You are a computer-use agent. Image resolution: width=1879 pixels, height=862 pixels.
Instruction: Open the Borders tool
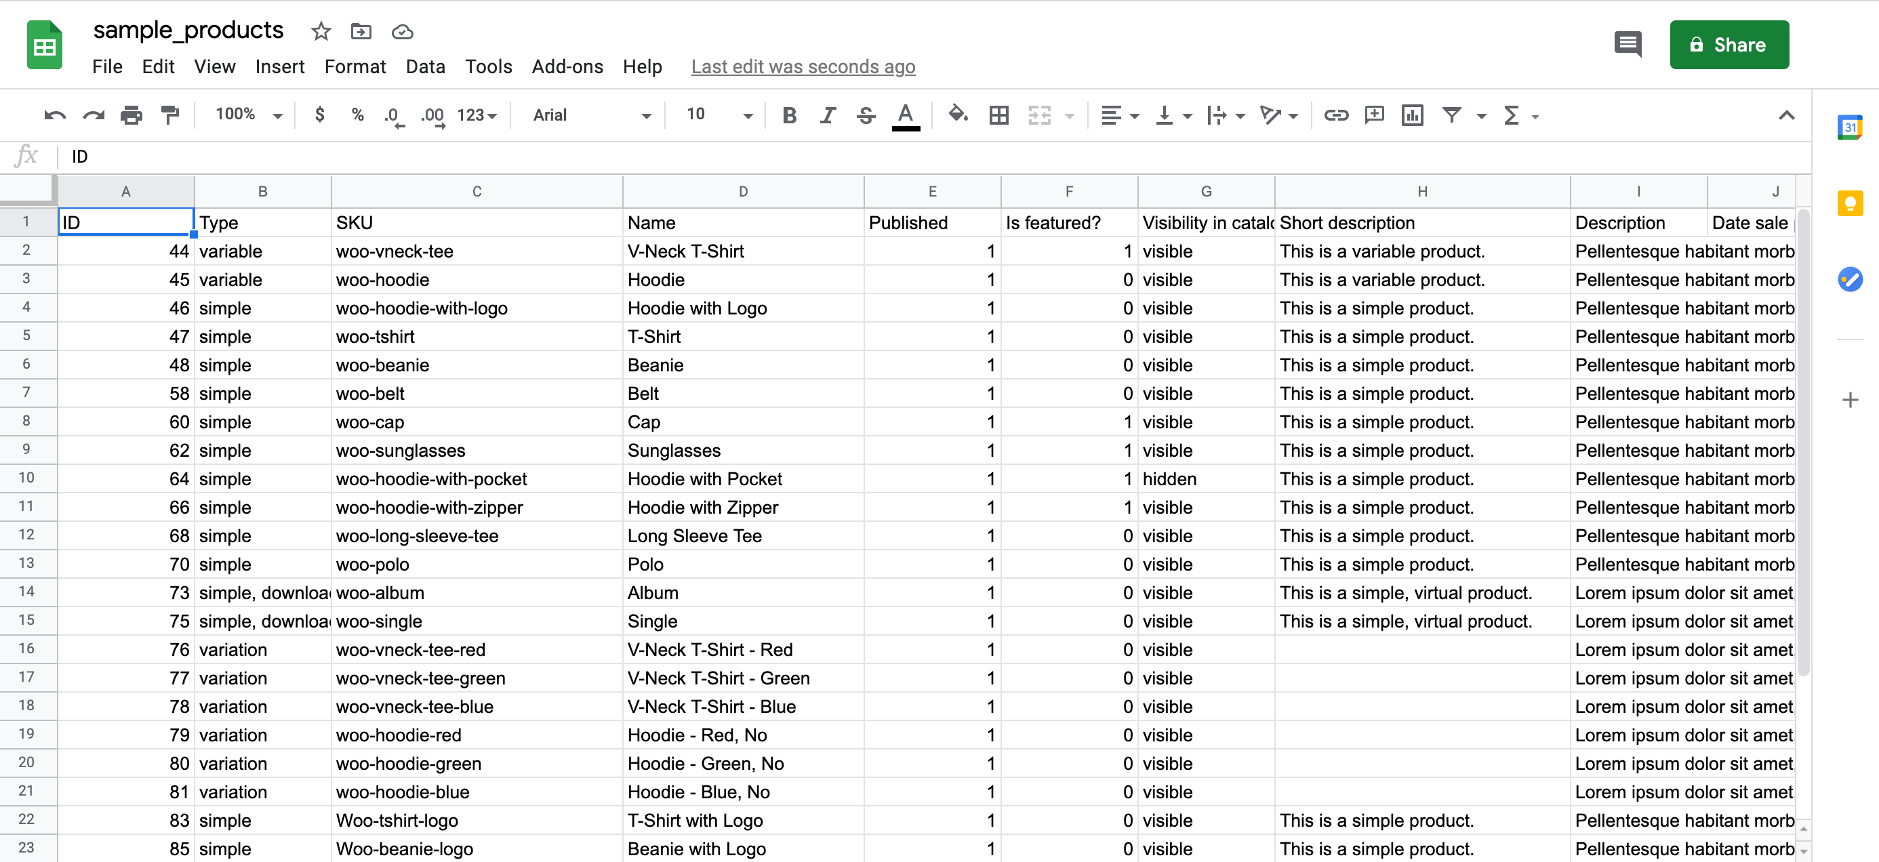point(998,115)
